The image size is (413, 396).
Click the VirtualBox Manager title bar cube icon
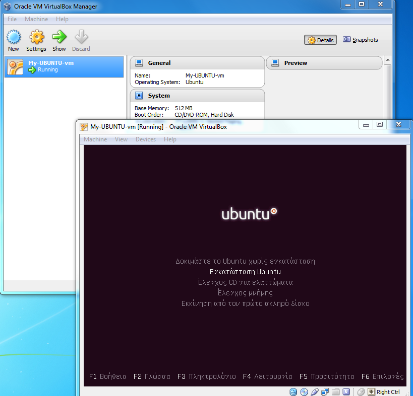(8, 7)
